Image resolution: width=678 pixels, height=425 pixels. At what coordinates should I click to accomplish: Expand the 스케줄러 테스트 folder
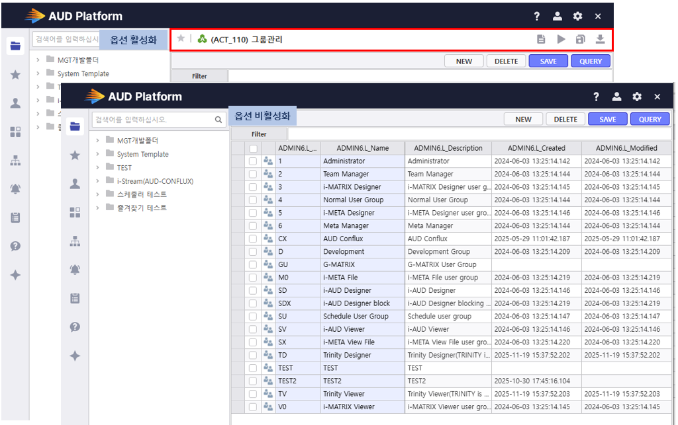97,194
